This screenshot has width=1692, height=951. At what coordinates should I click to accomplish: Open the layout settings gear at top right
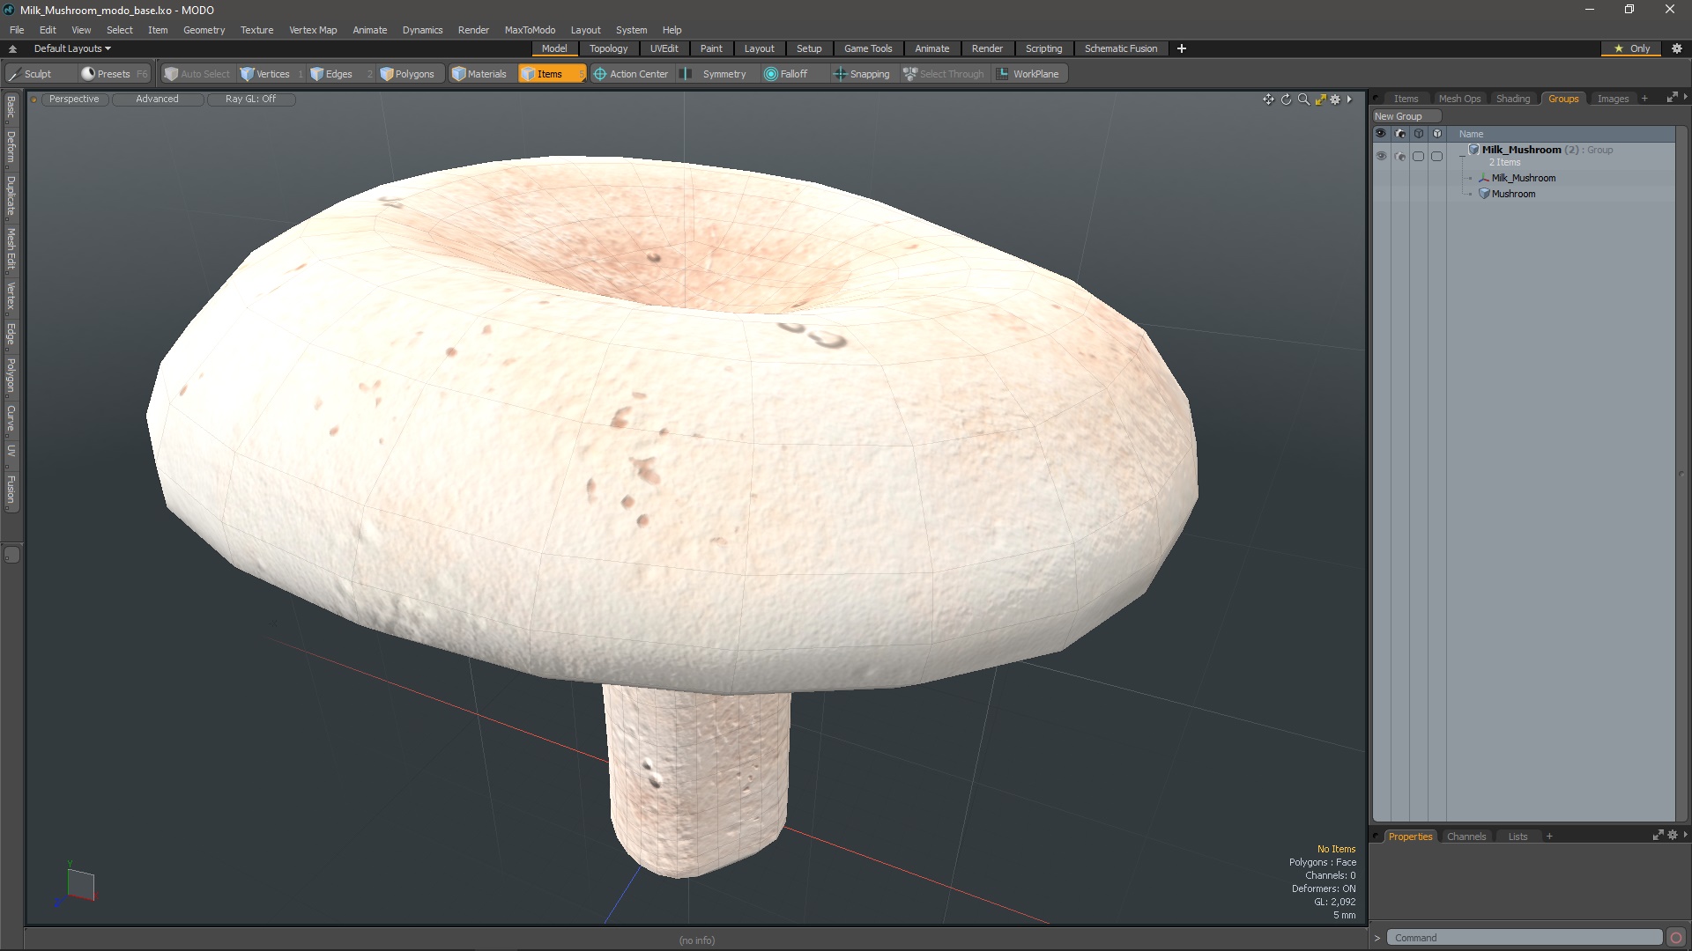pos(1677,48)
